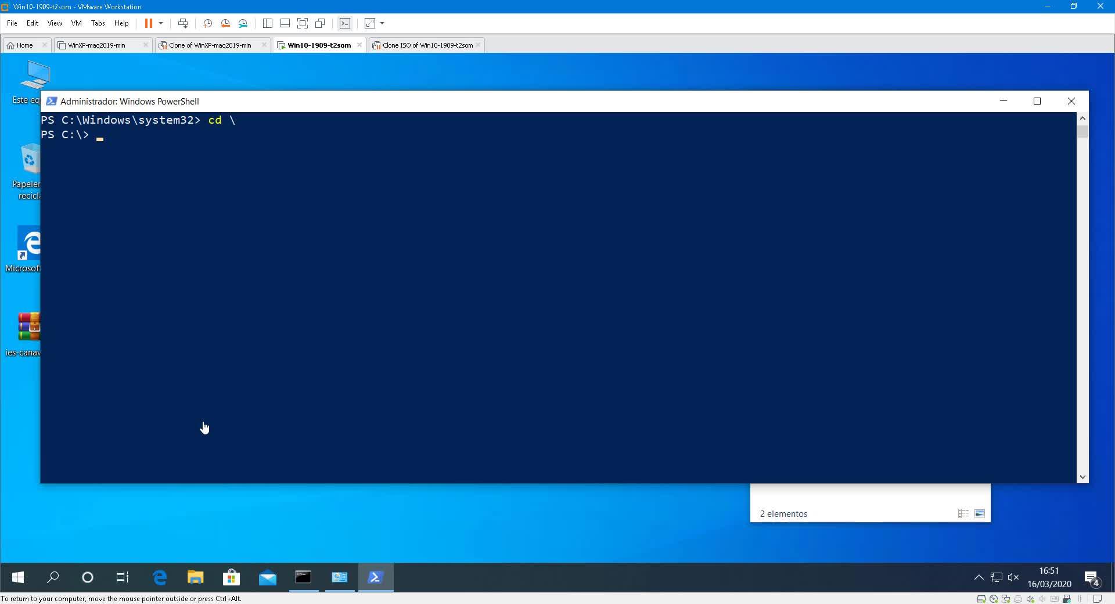The width and height of the screenshot is (1115, 604).
Task: Open Windows taskbar search
Action: click(53, 577)
